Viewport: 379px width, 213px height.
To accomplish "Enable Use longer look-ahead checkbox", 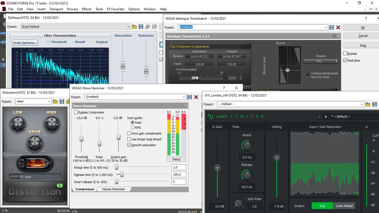I will coord(129,139).
